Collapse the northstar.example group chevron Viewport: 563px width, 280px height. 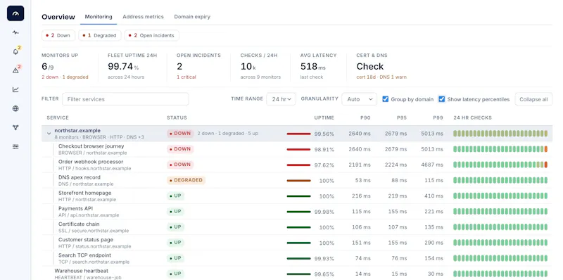tap(49, 134)
